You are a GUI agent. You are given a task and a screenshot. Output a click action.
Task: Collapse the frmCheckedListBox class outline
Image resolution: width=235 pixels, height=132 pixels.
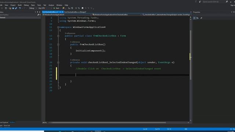pyautogui.click(x=58, y=36)
